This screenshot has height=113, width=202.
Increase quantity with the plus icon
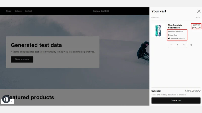click(184, 45)
